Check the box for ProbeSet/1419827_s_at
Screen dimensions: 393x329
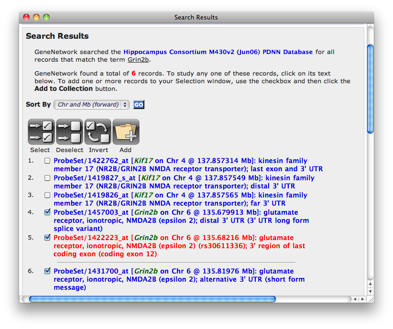point(47,178)
